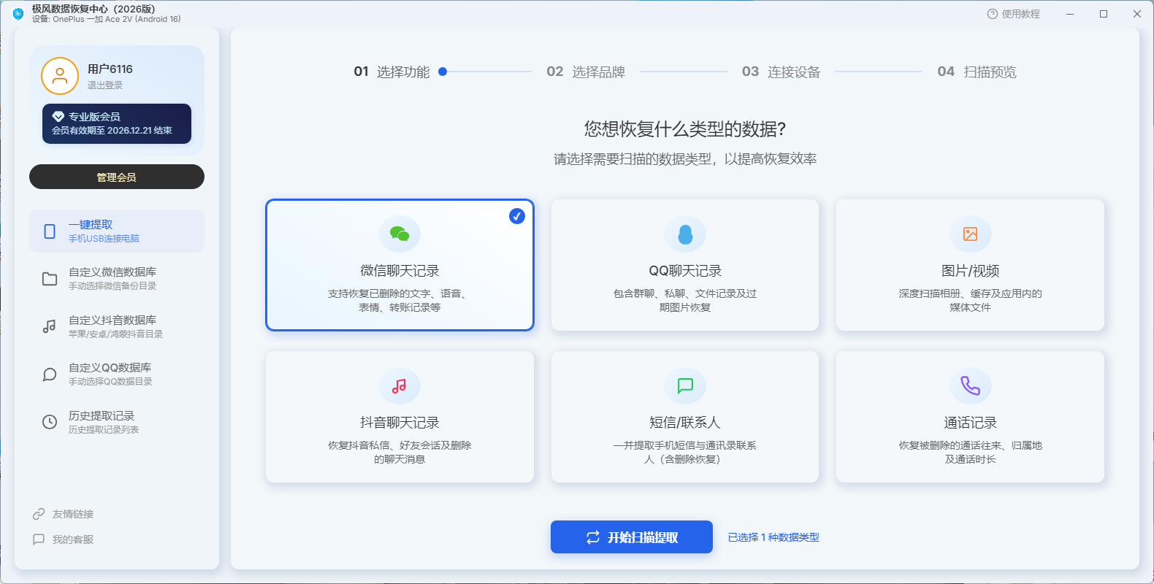Click description 一并提取手机短信与通讯录联系
This screenshot has height=584, width=1154.
(x=685, y=445)
